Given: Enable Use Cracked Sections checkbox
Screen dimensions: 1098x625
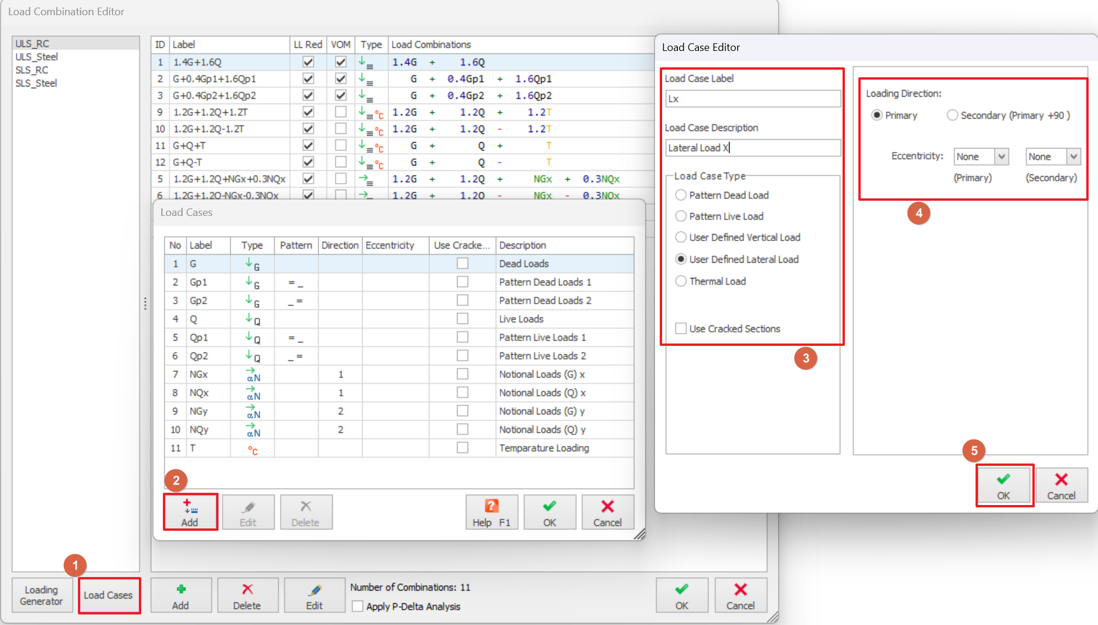Looking at the screenshot, I should click(681, 329).
